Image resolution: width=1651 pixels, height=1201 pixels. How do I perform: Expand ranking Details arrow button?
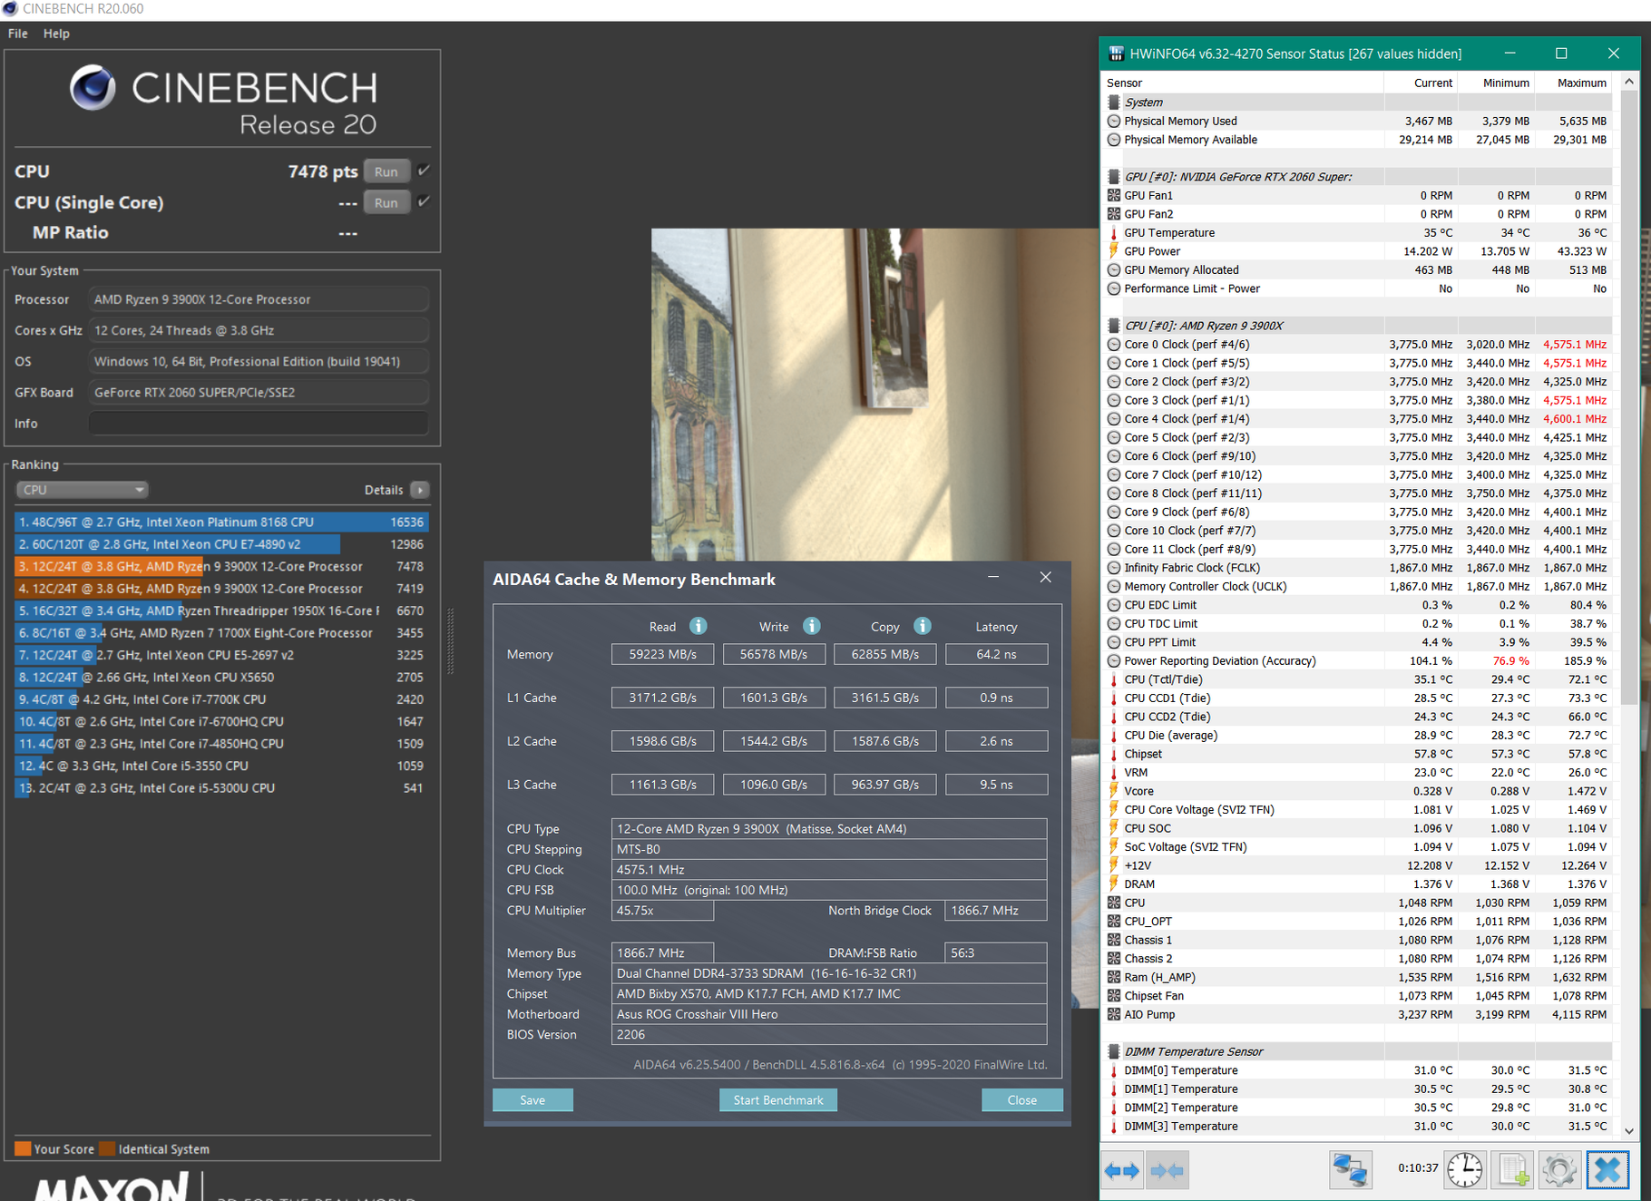(x=420, y=490)
